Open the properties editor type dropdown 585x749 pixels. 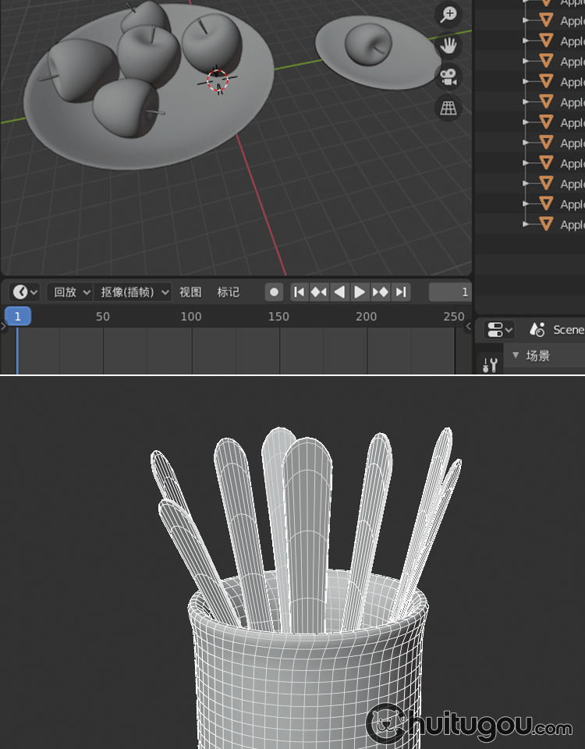pos(500,330)
